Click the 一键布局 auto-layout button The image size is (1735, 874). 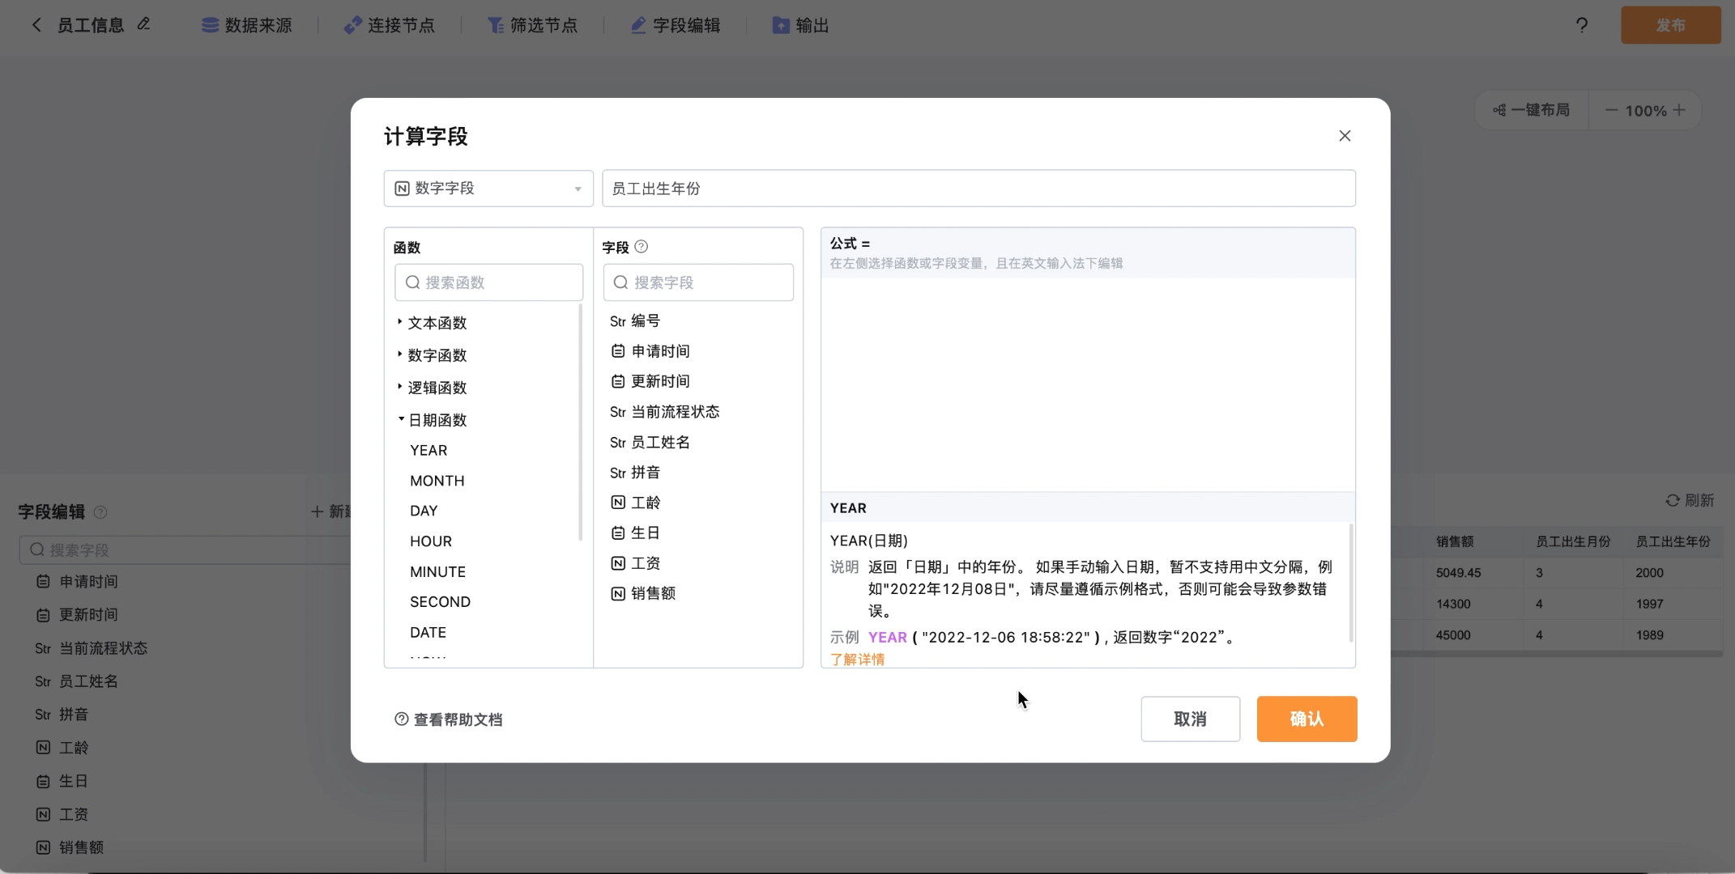pos(1531,110)
